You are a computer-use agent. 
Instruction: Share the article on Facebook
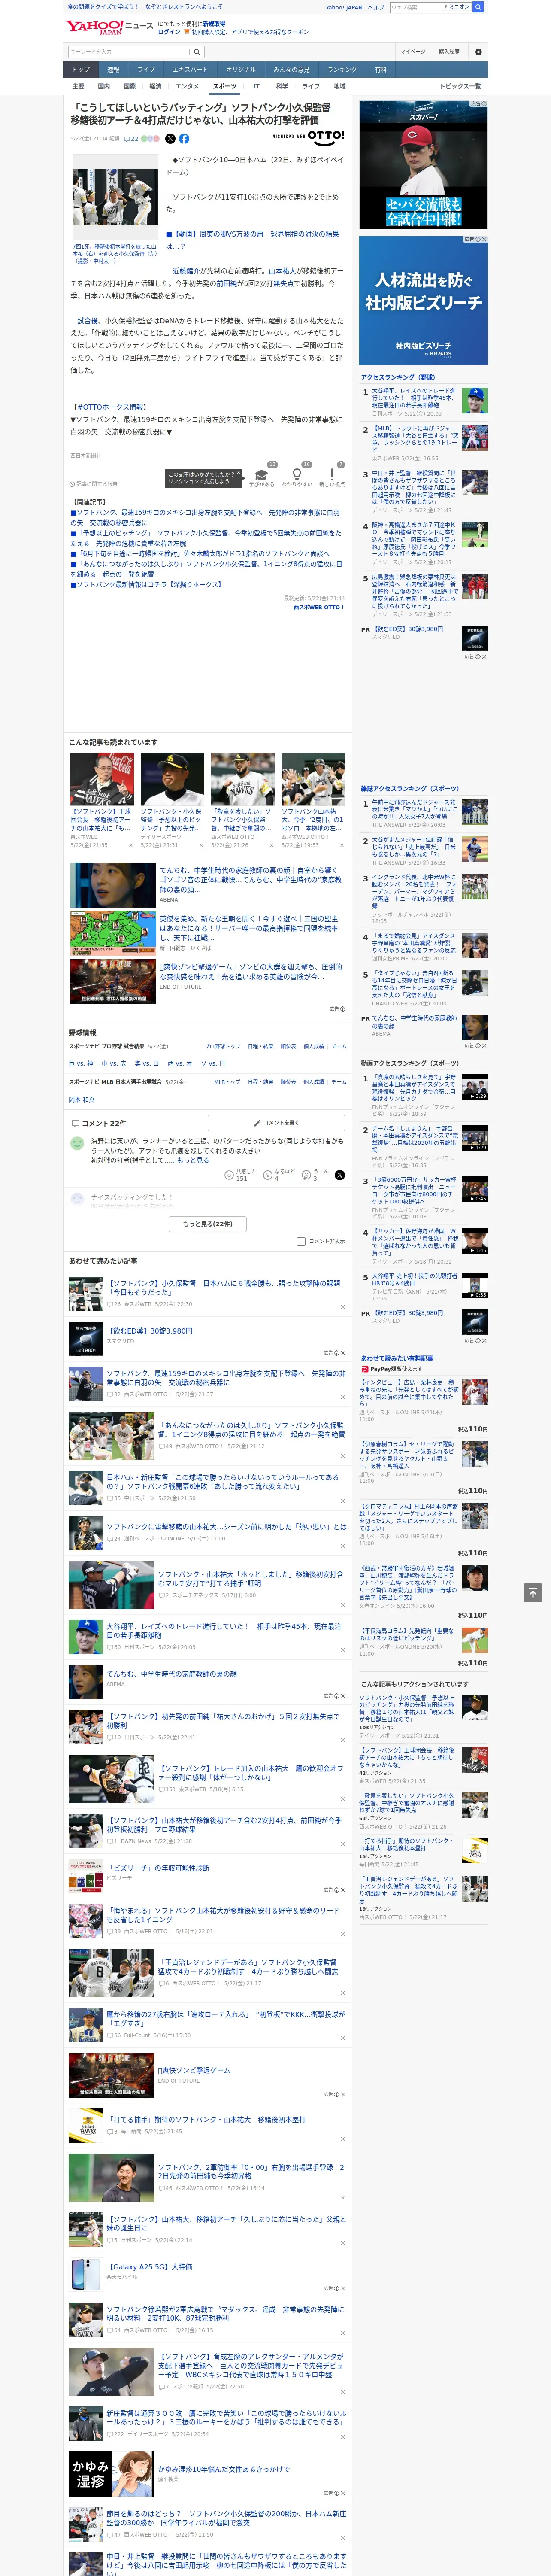coord(184,139)
